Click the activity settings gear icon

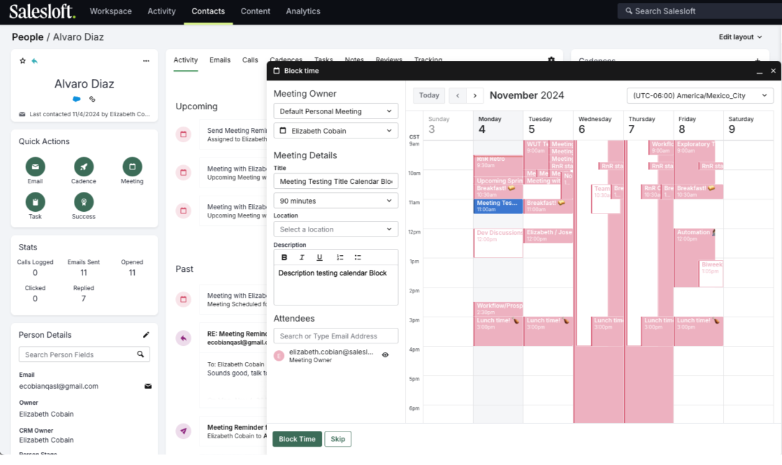pos(551,60)
